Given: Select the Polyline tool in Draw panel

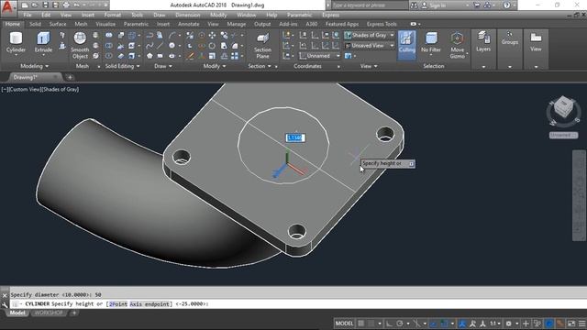Looking at the screenshot, I should pos(150,36).
